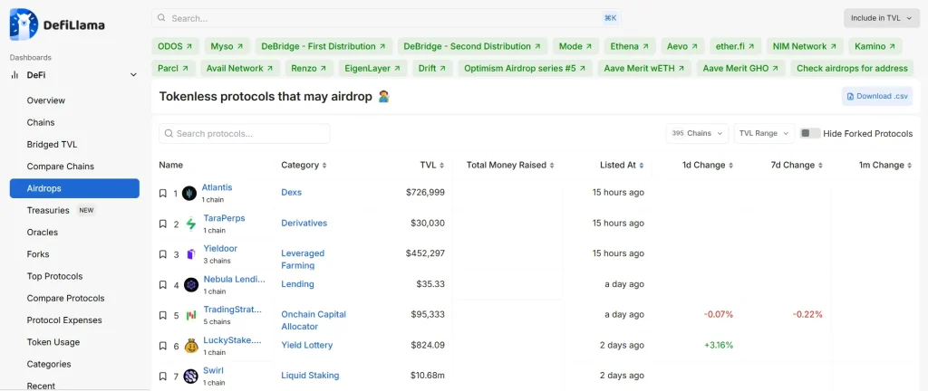This screenshot has width=928, height=391.
Task: Open the Liquid Staking category link
Action: tap(310, 376)
